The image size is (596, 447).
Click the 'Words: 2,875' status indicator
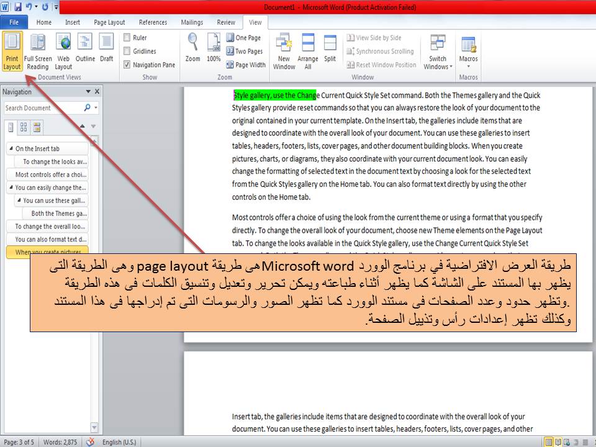[60, 442]
